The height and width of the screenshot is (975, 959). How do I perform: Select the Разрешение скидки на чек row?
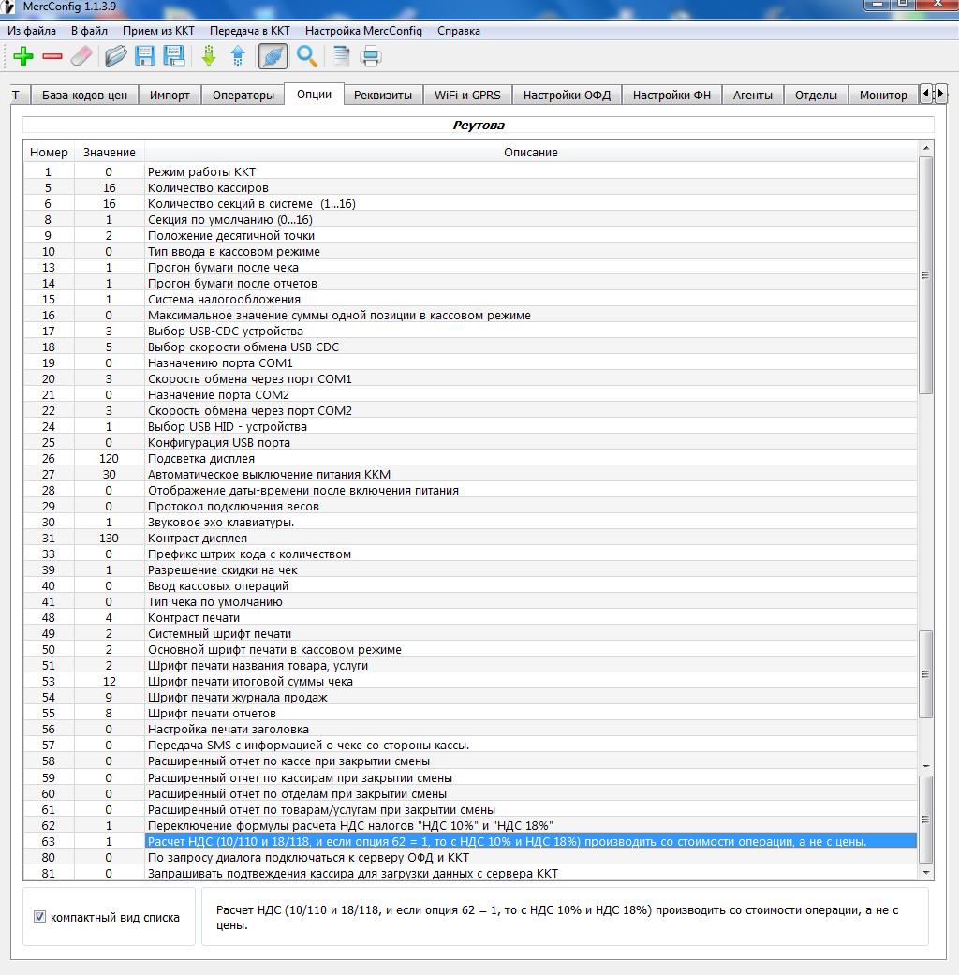coord(470,570)
